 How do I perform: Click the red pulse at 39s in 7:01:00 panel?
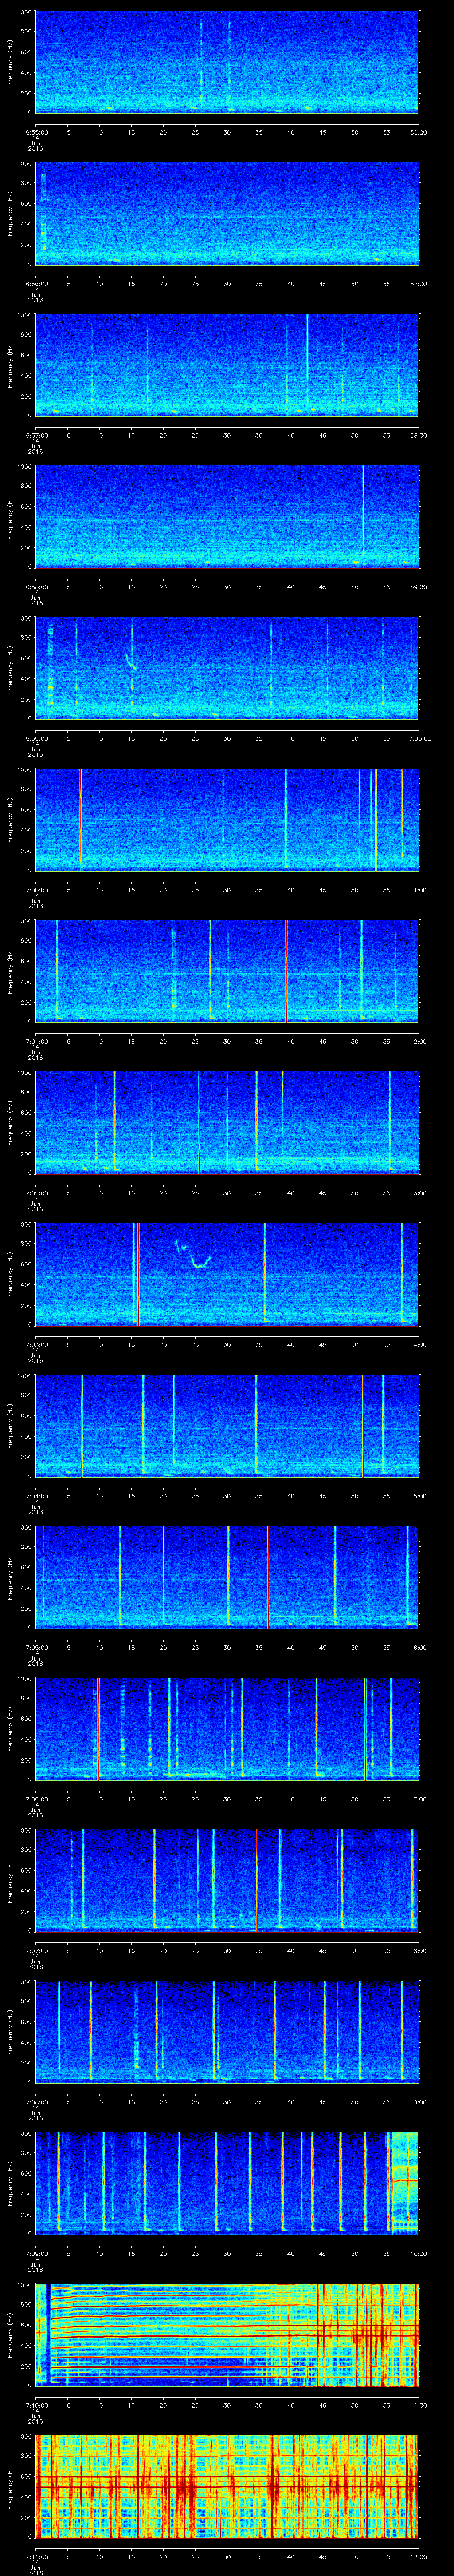[286, 971]
